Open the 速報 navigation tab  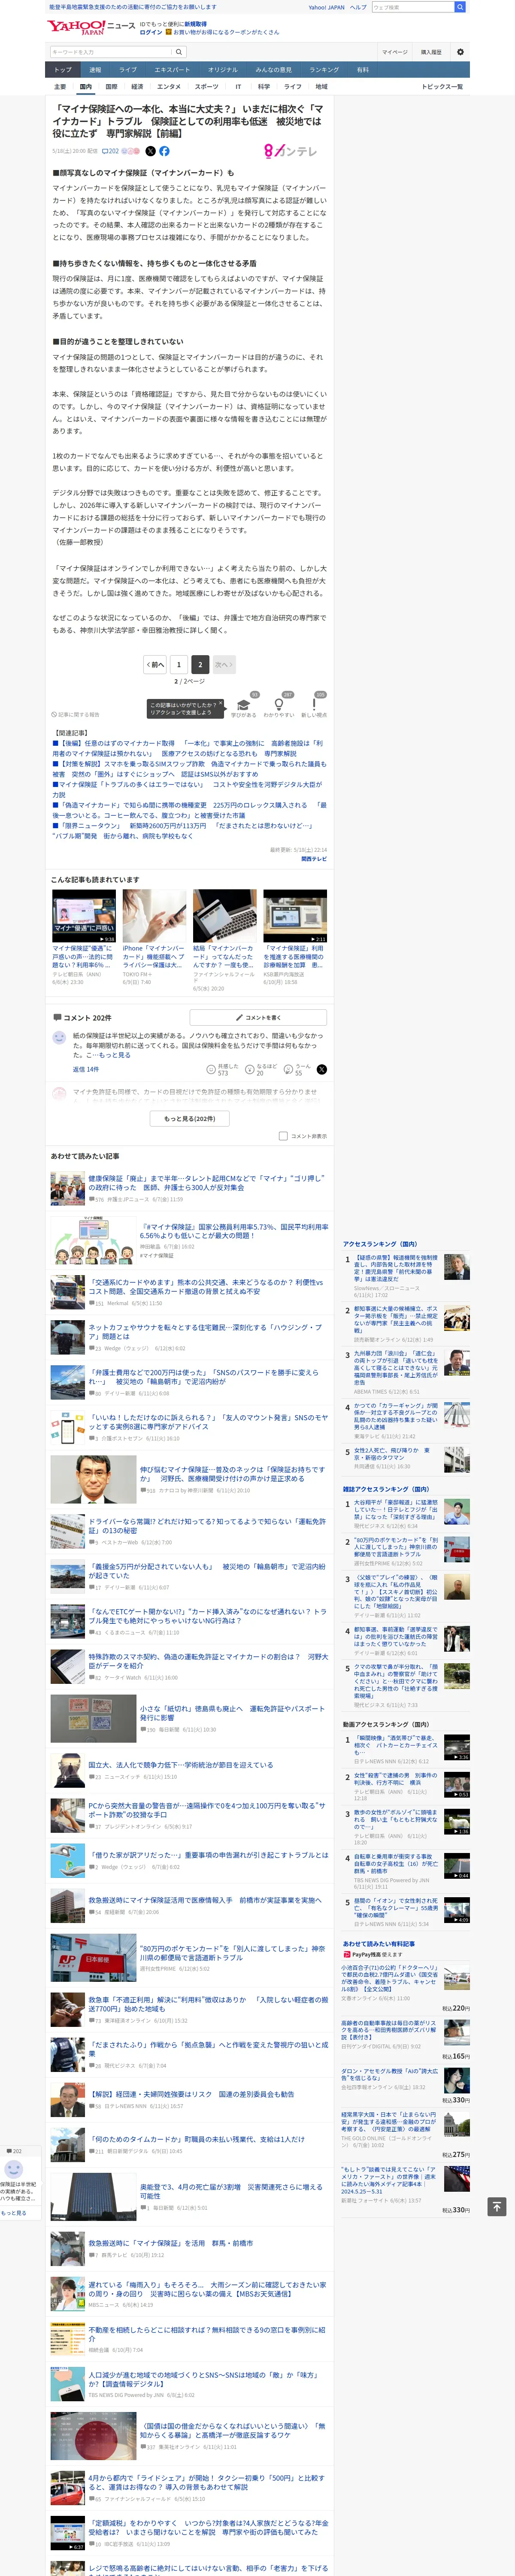[x=95, y=70]
